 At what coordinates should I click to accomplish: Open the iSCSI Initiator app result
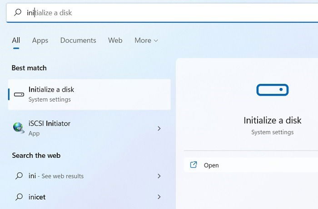(89, 128)
